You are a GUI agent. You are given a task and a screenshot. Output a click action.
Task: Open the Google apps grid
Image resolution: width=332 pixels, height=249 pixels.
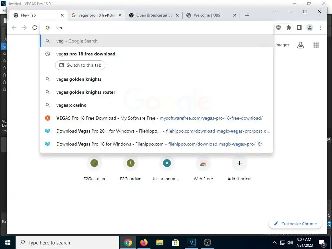click(x=316, y=45)
